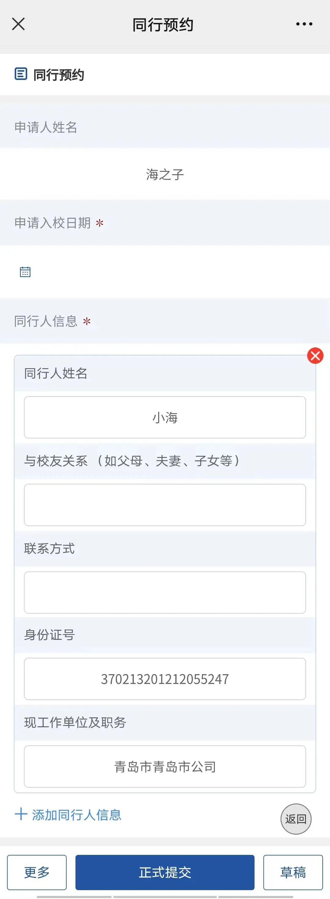Screen dimensions: 330x899
Task: Edit the 现工作单位及职务 field
Action: (x=165, y=766)
